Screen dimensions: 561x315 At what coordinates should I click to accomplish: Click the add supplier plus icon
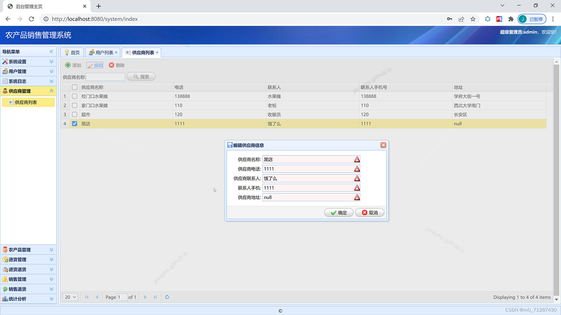click(x=68, y=65)
